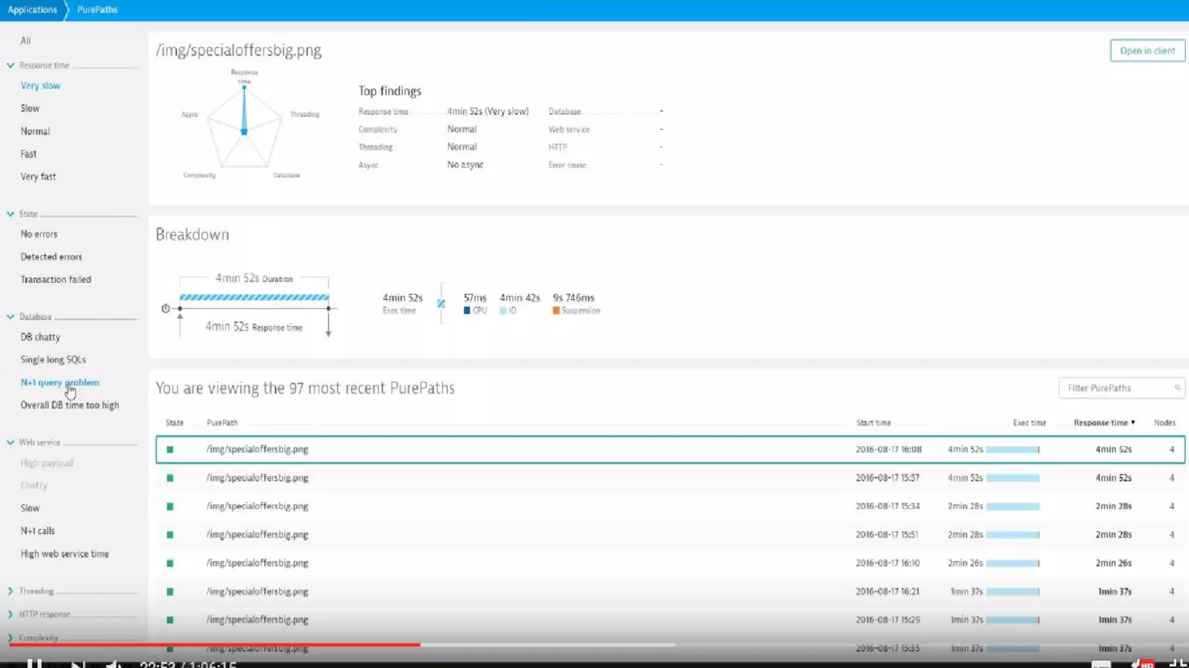Expand the Threading filter section
This screenshot has width=1189, height=668.
coord(10,591)
